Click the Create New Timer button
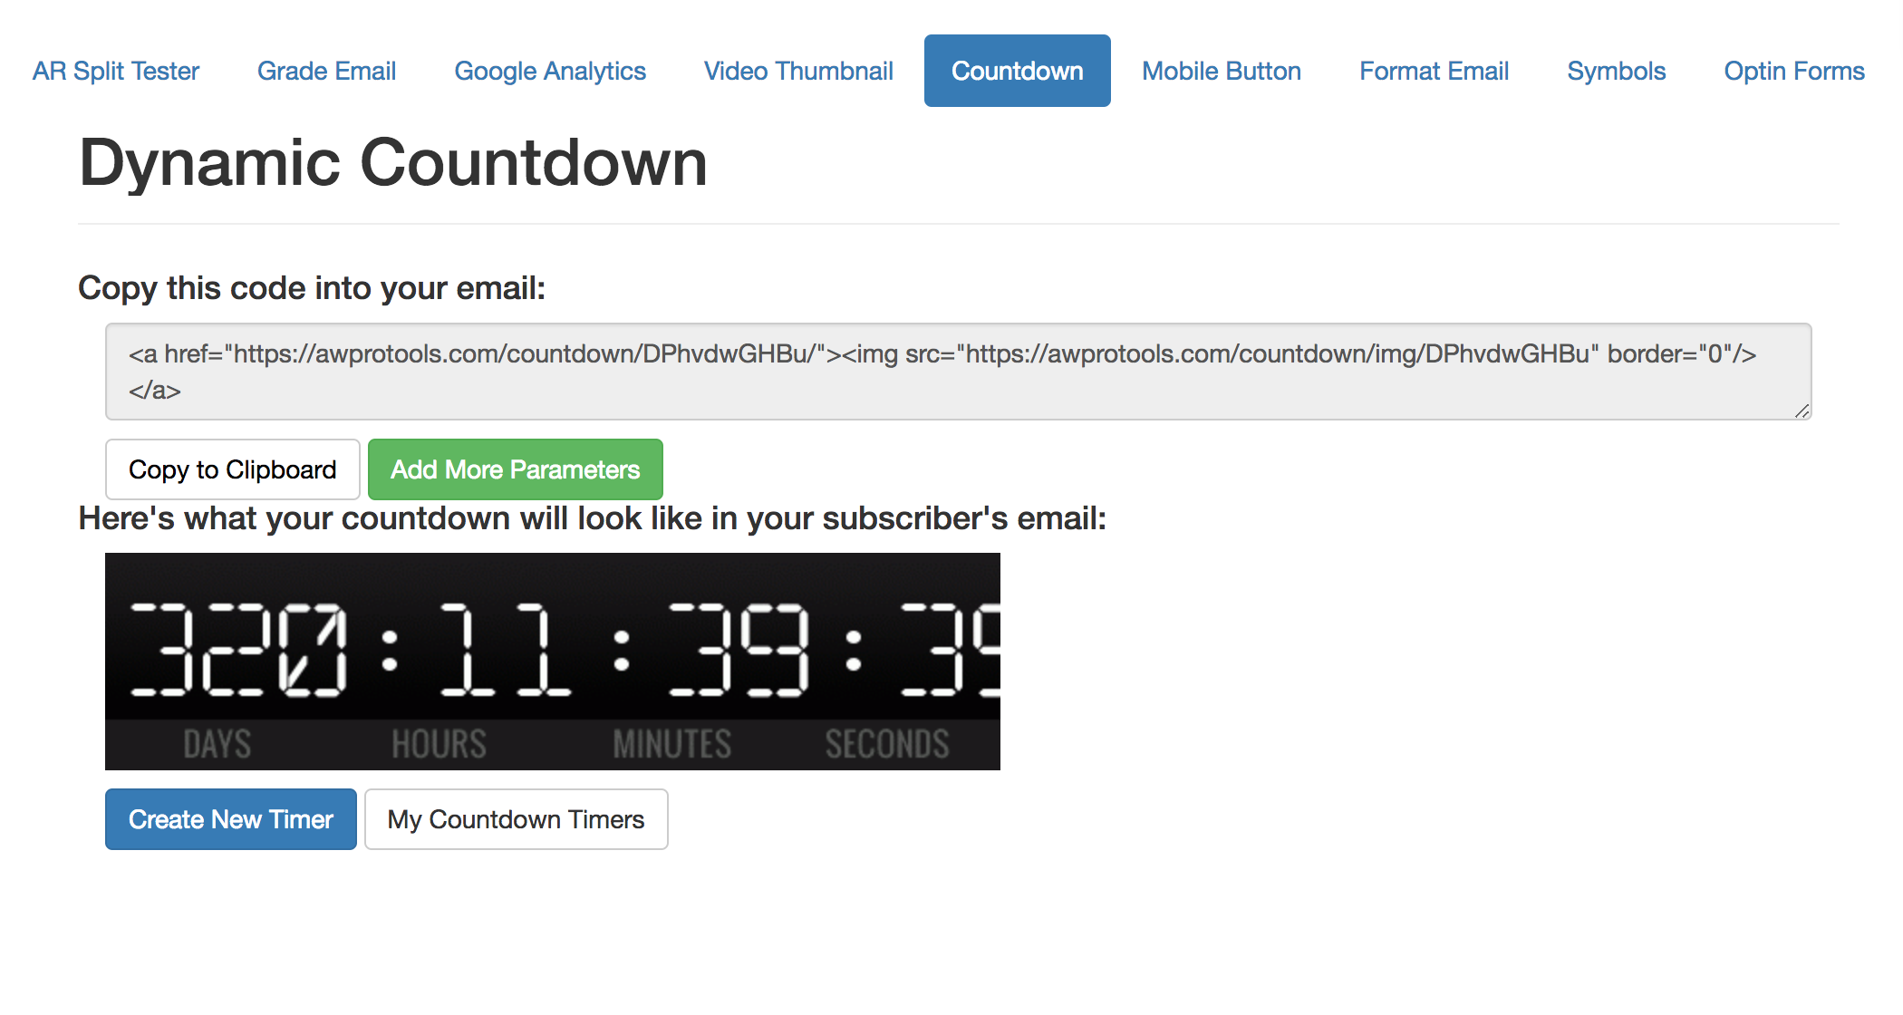 231,819
